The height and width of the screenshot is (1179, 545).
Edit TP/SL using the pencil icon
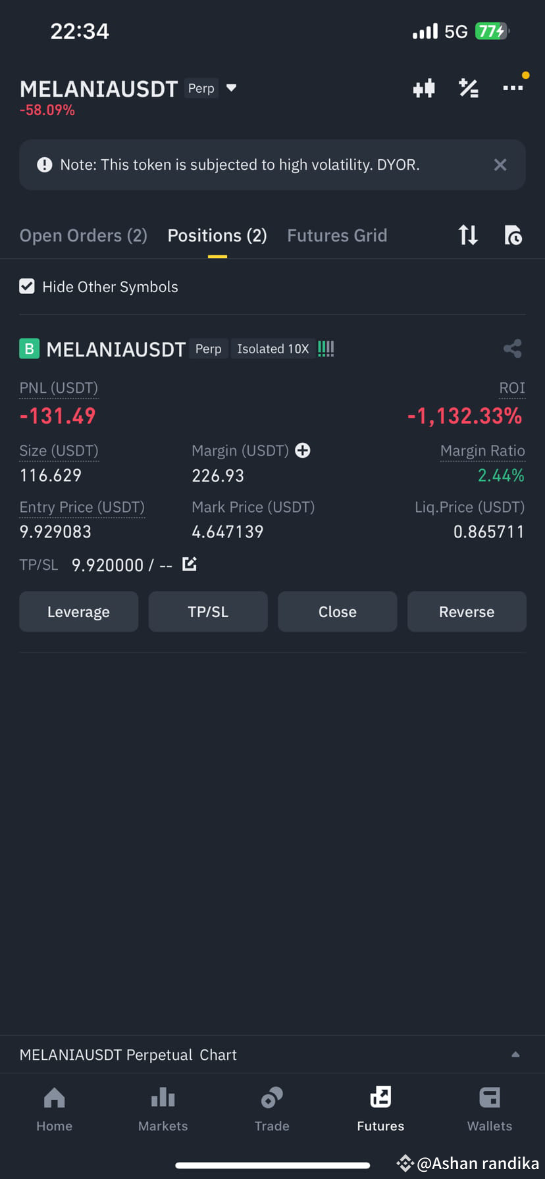pyautogui.click(x=190, y=564)
